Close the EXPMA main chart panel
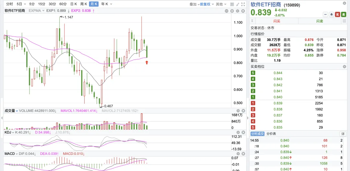 point(243,11)
